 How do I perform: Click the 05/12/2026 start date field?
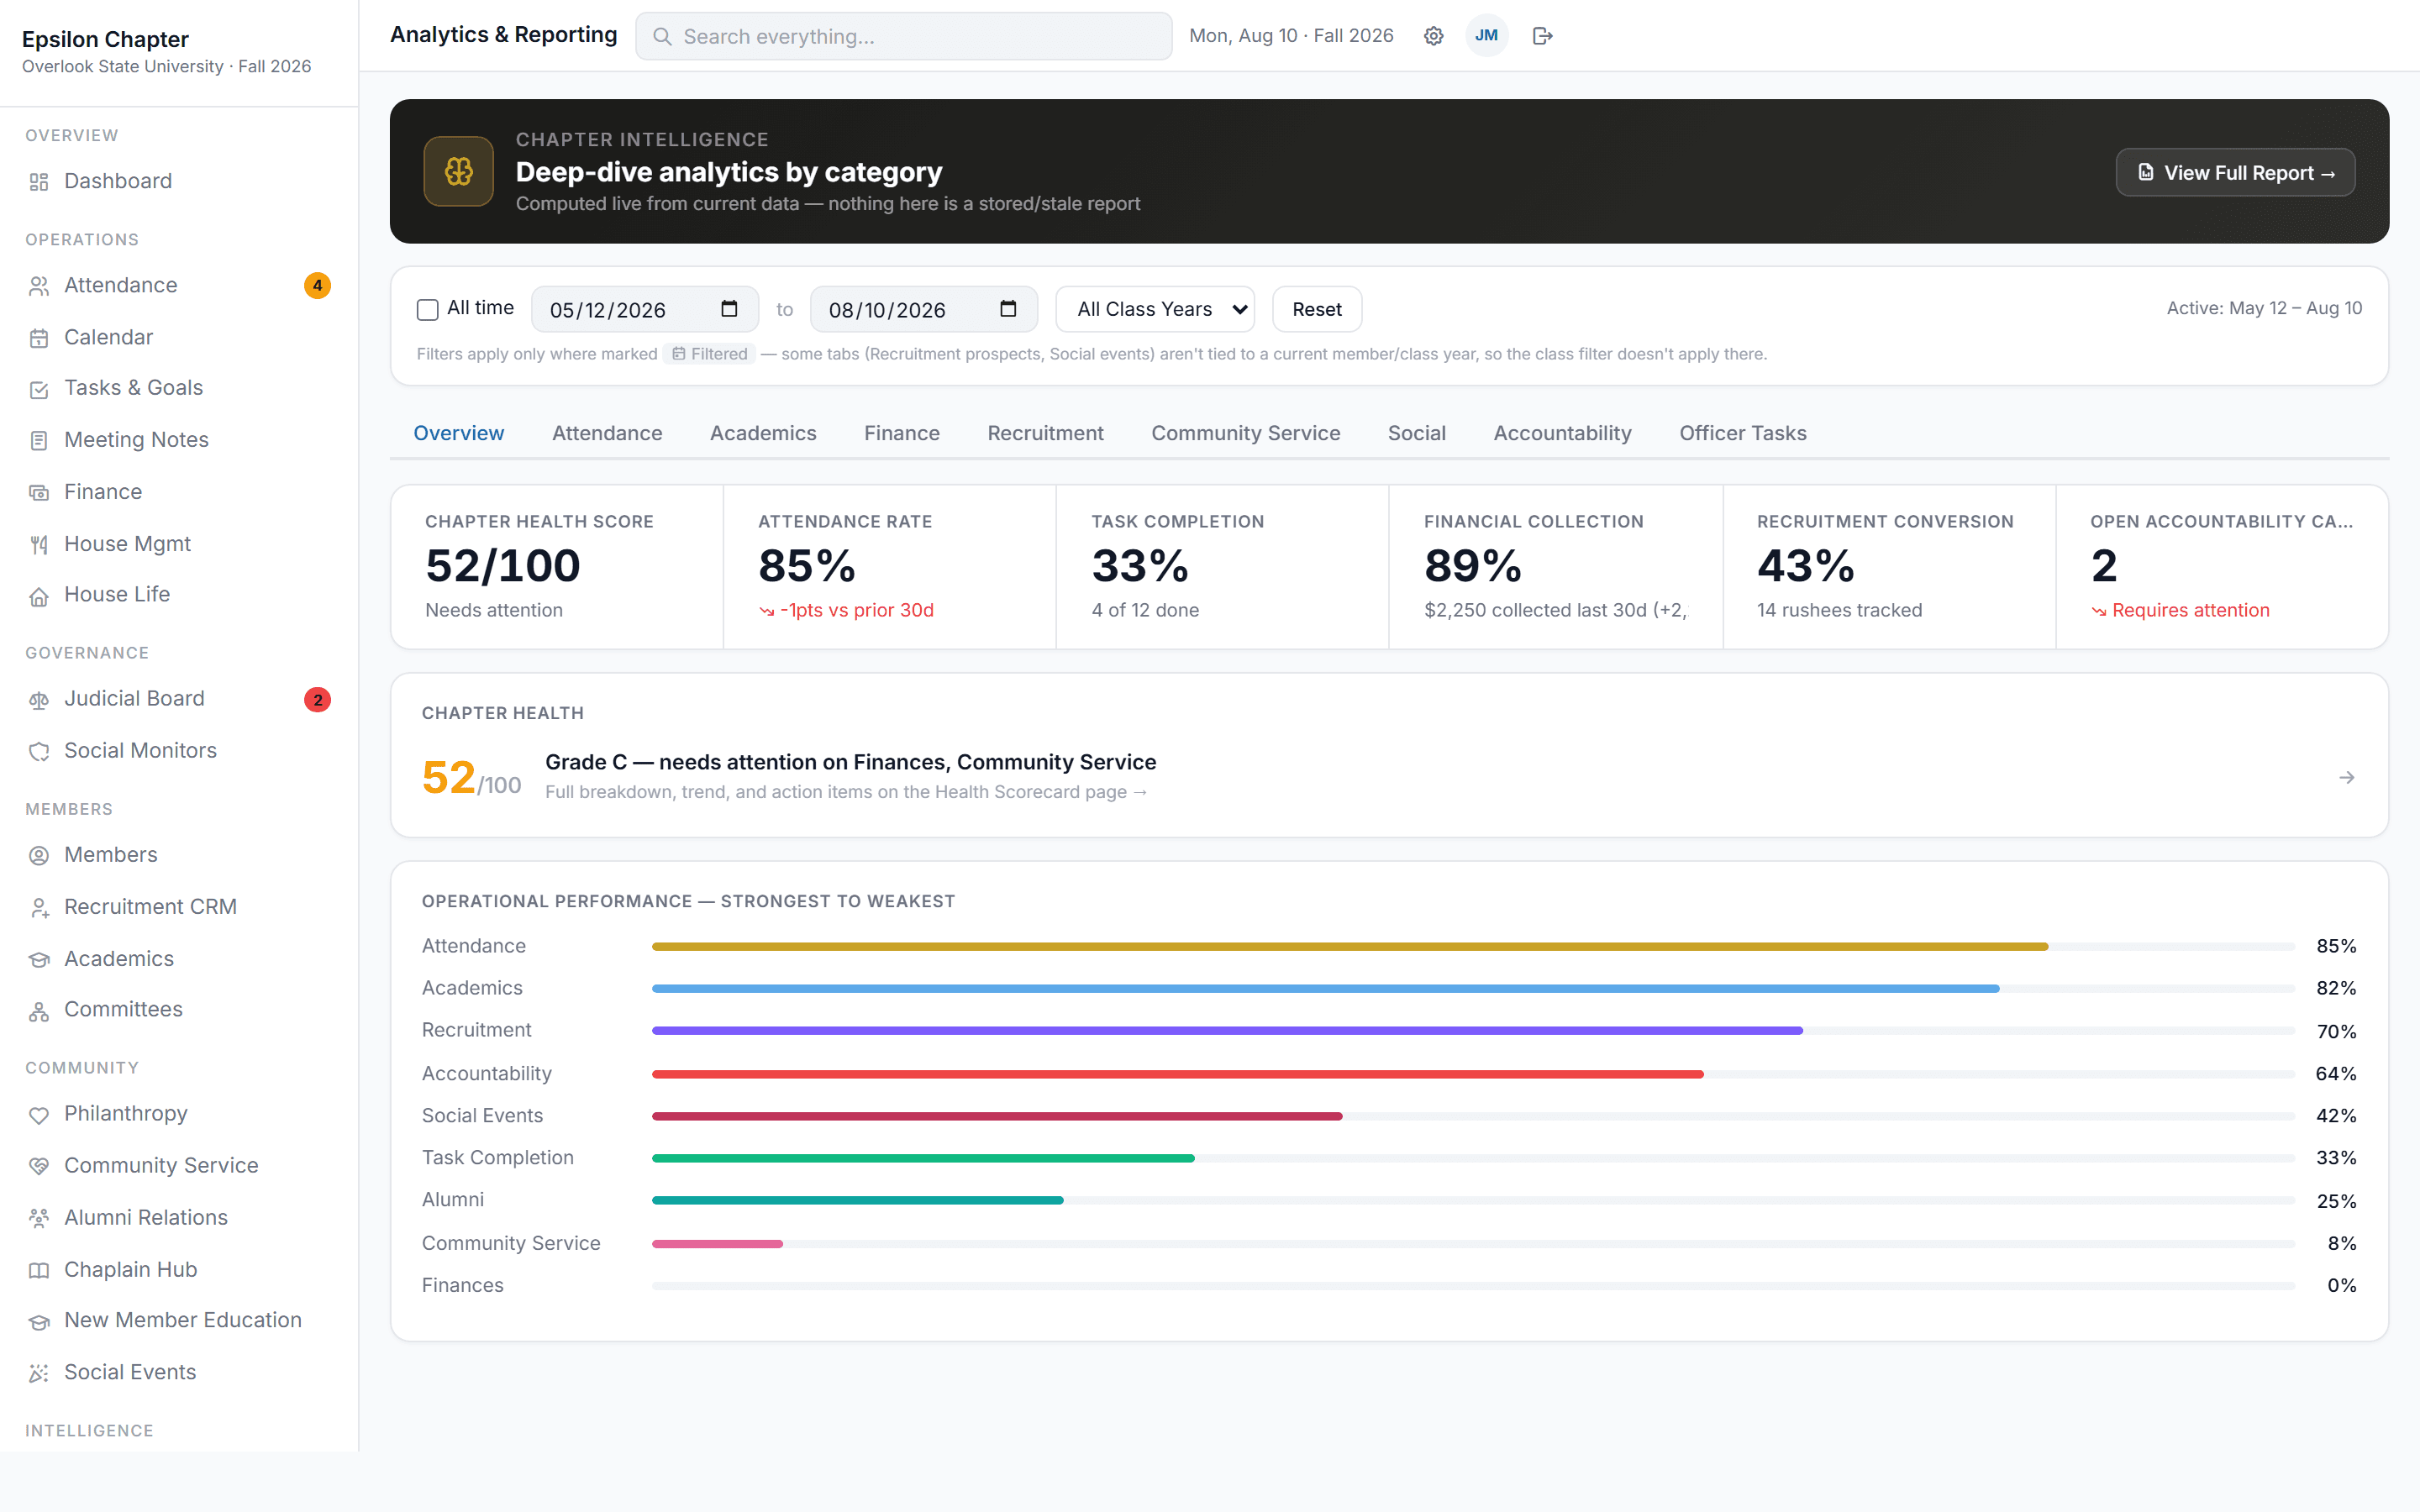(645, 310)
